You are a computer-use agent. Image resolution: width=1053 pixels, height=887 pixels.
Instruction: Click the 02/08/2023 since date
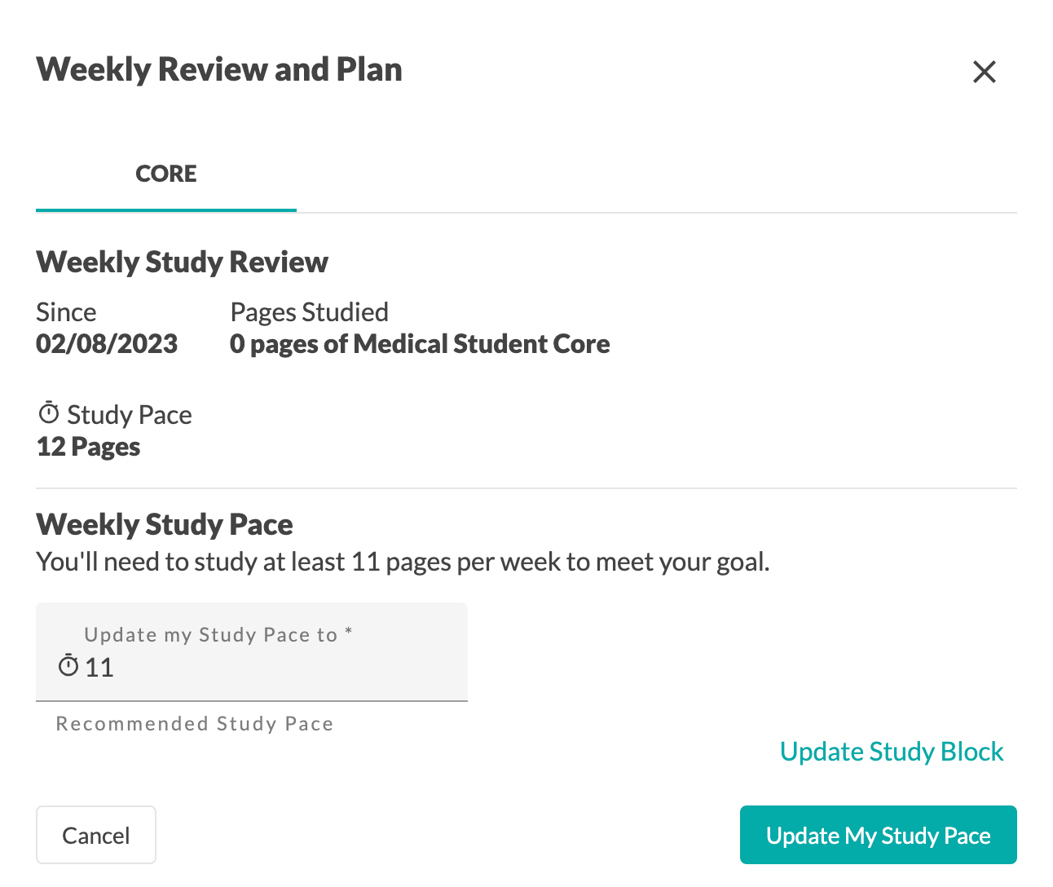coord(107,344)
